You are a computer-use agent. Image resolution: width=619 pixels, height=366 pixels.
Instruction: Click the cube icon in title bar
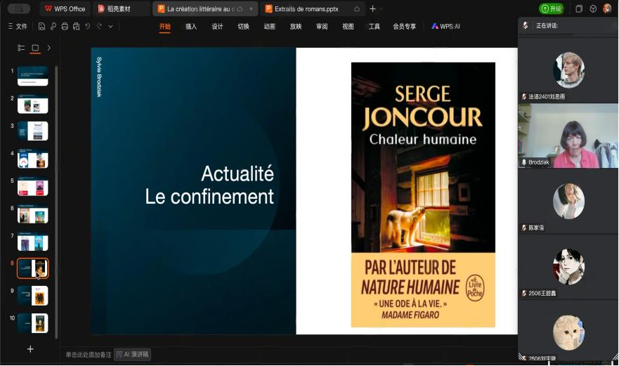coord(593,8)
